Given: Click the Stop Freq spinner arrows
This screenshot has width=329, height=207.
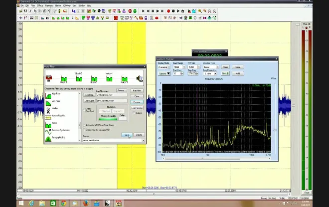Looking at the screenshot, I should (197, 74).
